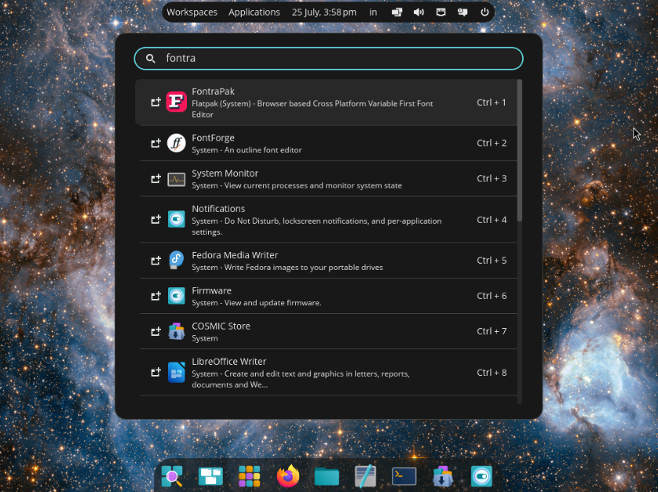Click Workspaces in the top panel
The width and height of the screenshot is (658, 492).
tap(192, 13)
